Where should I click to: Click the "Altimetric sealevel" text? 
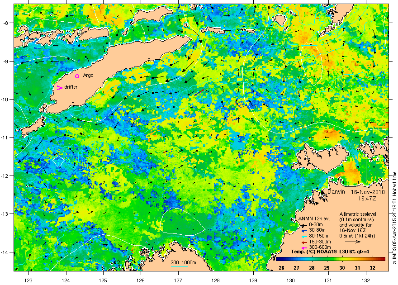[x=358, y=214]
